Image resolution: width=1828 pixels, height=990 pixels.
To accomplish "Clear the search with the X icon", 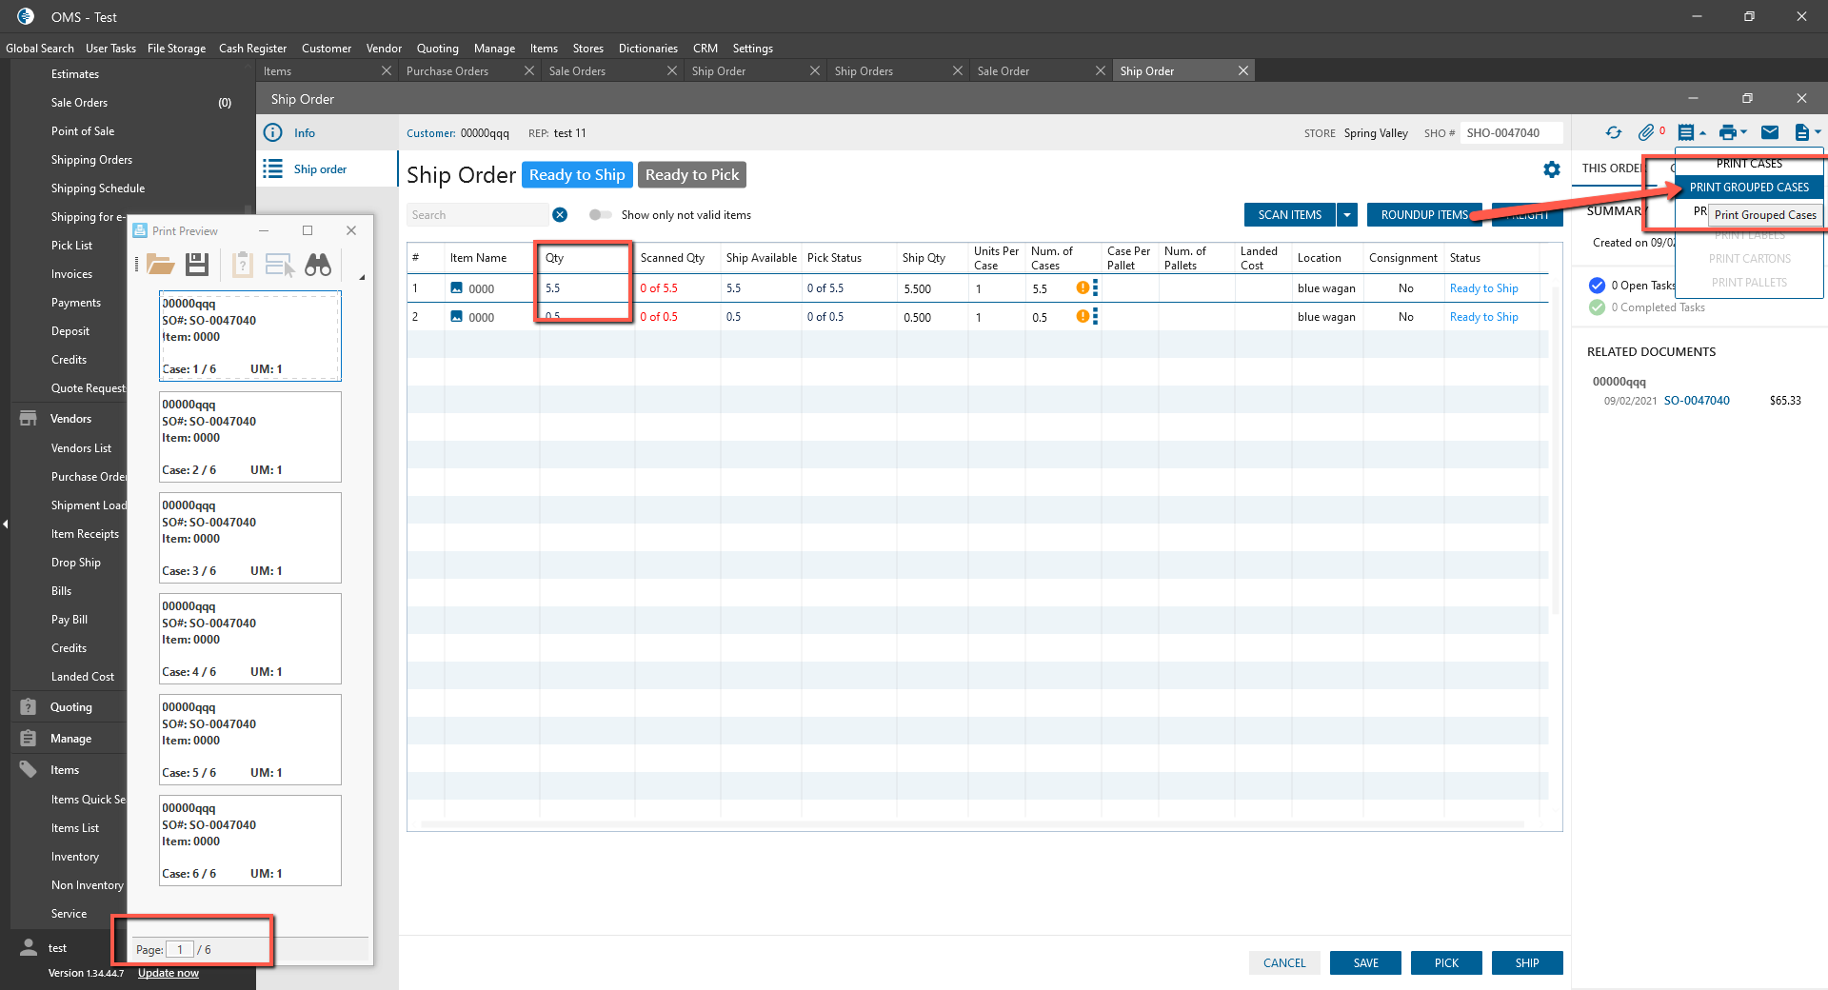I will (560, 215).
